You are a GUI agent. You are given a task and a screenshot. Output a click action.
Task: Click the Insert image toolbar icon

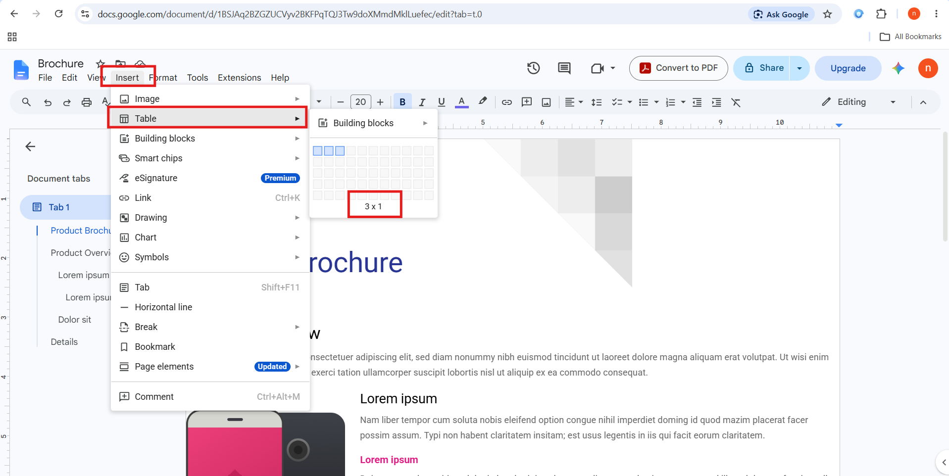coord(547,102)
